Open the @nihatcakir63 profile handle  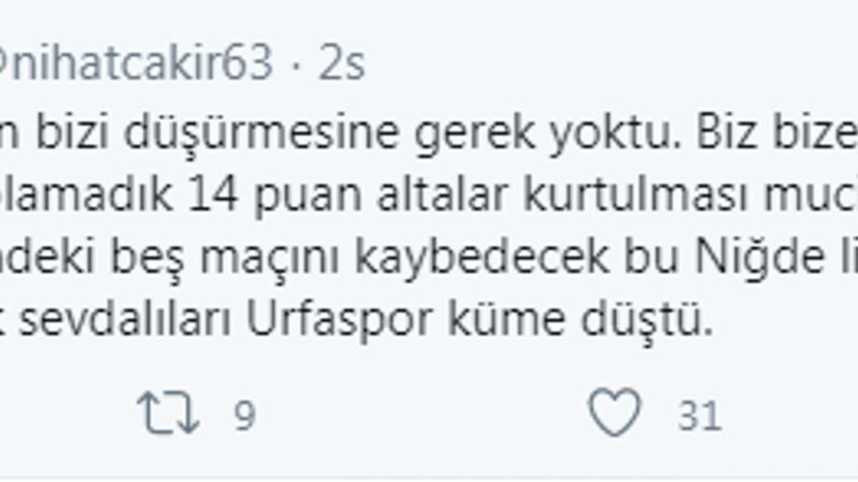[x=137, y=64]
